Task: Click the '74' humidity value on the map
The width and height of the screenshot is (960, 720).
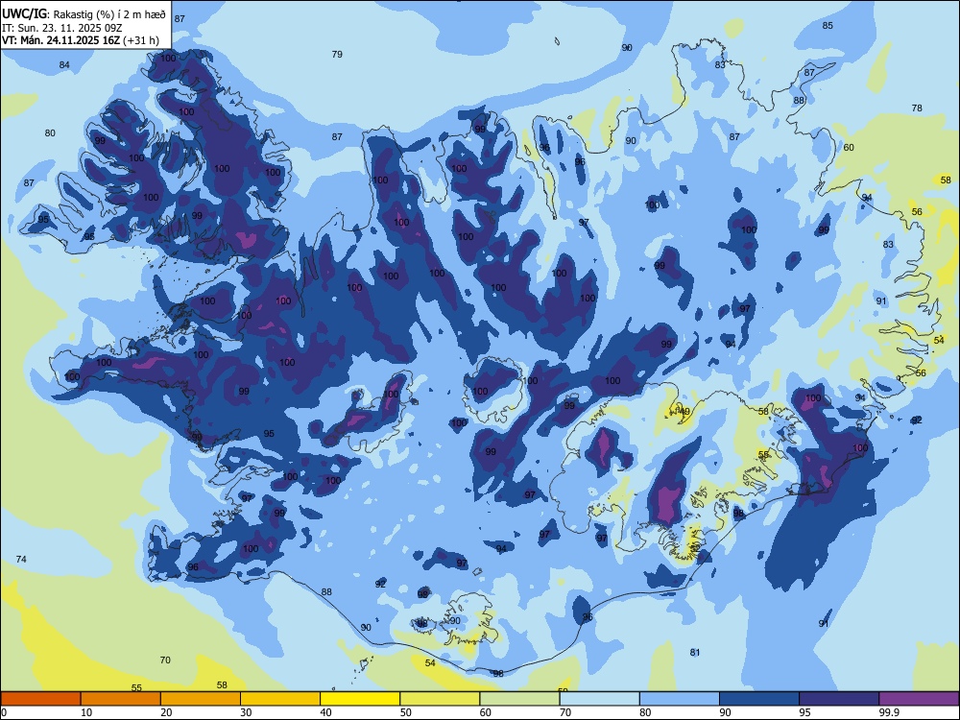Action: click(x=21, y=560)
